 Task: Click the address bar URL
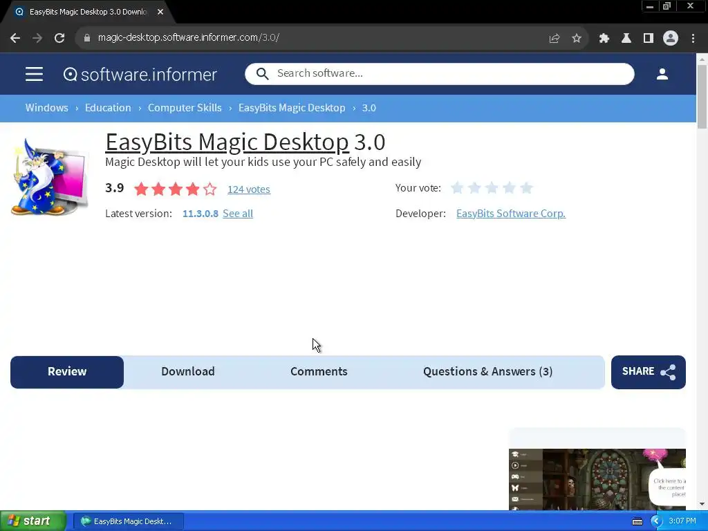coord(189,38)
